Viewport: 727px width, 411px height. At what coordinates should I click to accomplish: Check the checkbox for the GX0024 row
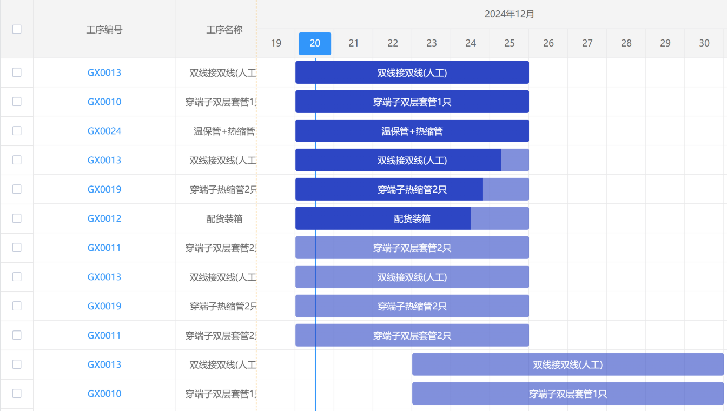[x=17, y=130]
